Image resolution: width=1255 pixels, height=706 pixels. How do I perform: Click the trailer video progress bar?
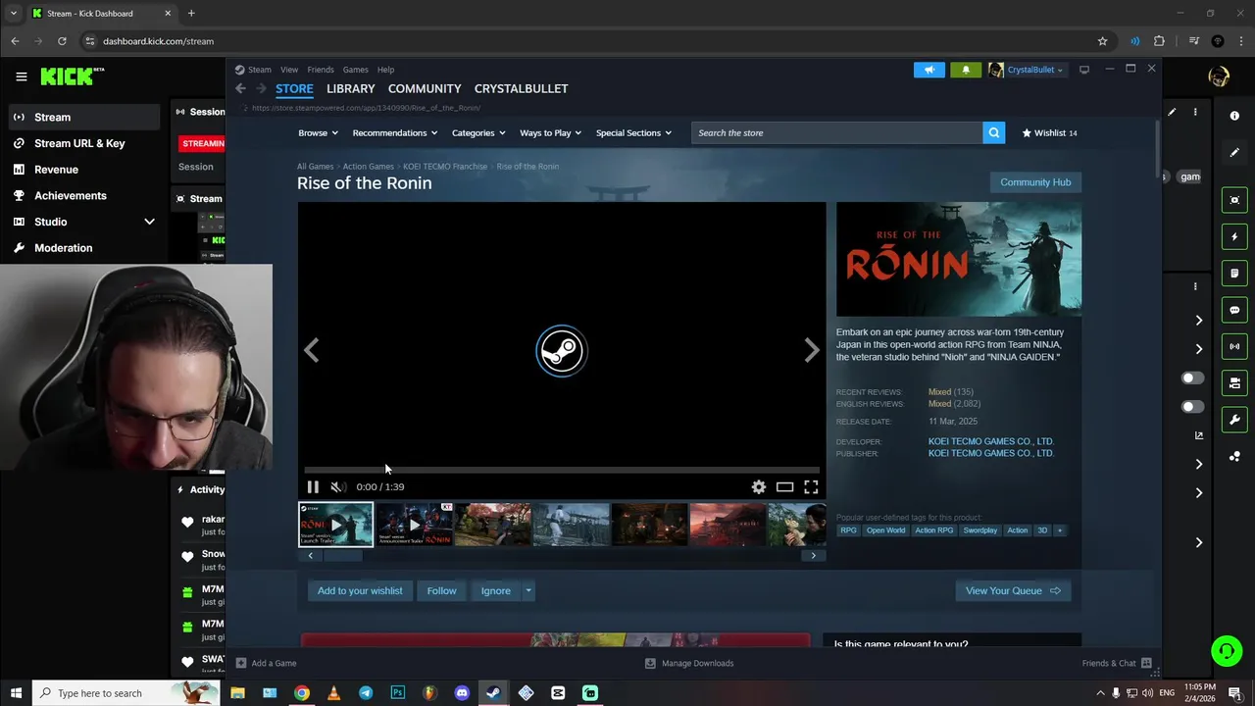pyautogui.click(x=561, y=471)
